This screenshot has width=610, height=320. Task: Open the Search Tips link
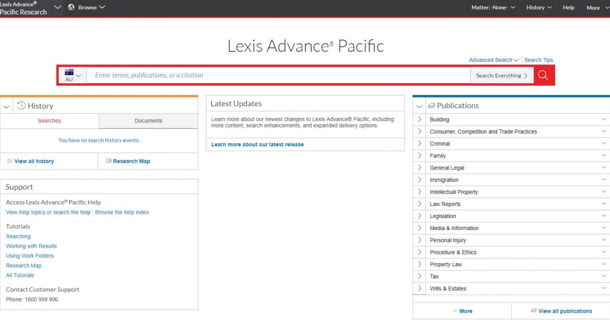point(538,60)
